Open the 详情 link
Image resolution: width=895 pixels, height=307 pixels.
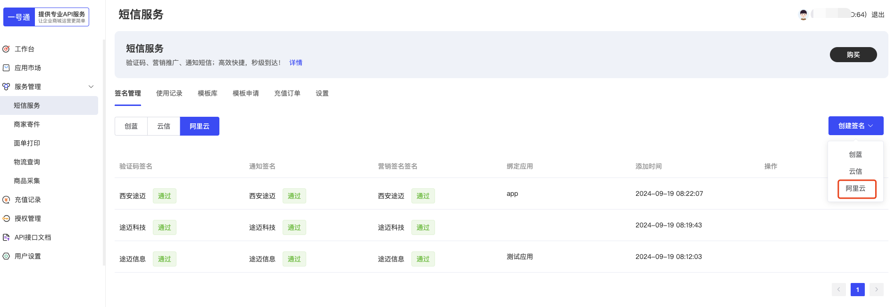tap(296, 63)
